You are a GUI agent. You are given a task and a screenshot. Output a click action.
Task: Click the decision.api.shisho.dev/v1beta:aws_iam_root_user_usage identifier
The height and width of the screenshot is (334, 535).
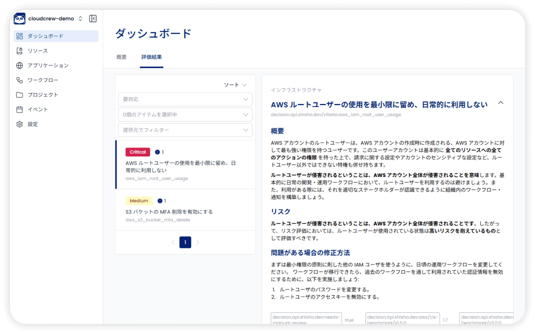click(x=336, y=114)
